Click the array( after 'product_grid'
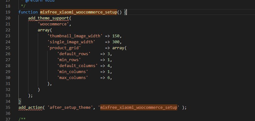Image resolution: width=255 pixels, height=121 pixels. [x=119, y=48]
